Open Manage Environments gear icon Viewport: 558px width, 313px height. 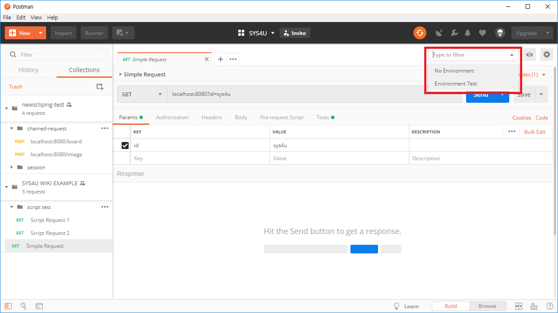click(547, 55)
